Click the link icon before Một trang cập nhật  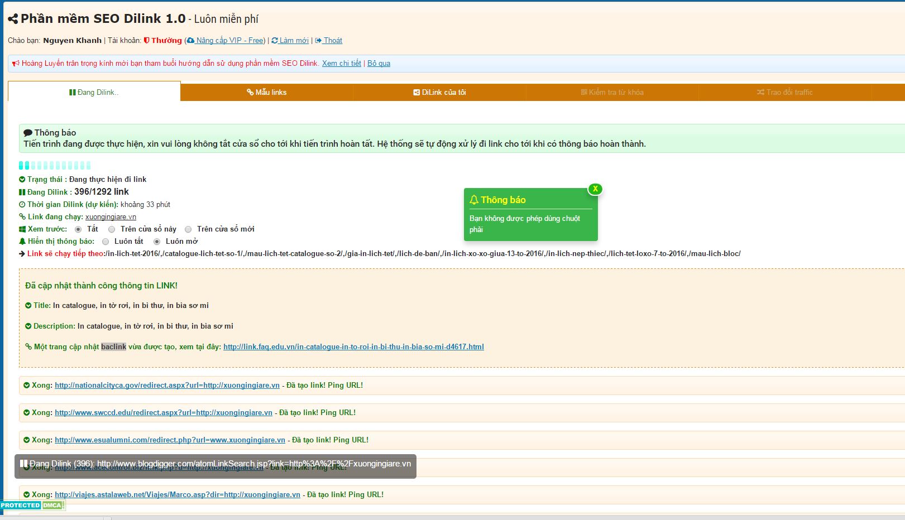[28, 347]
